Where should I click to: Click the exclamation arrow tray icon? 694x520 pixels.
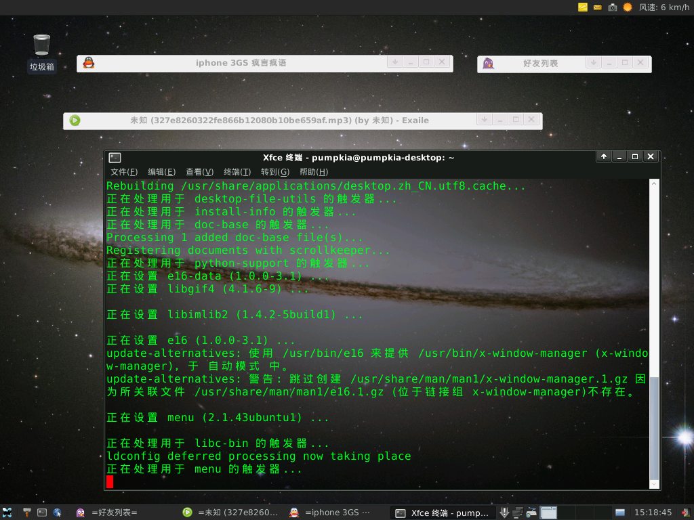click(504, 513)
